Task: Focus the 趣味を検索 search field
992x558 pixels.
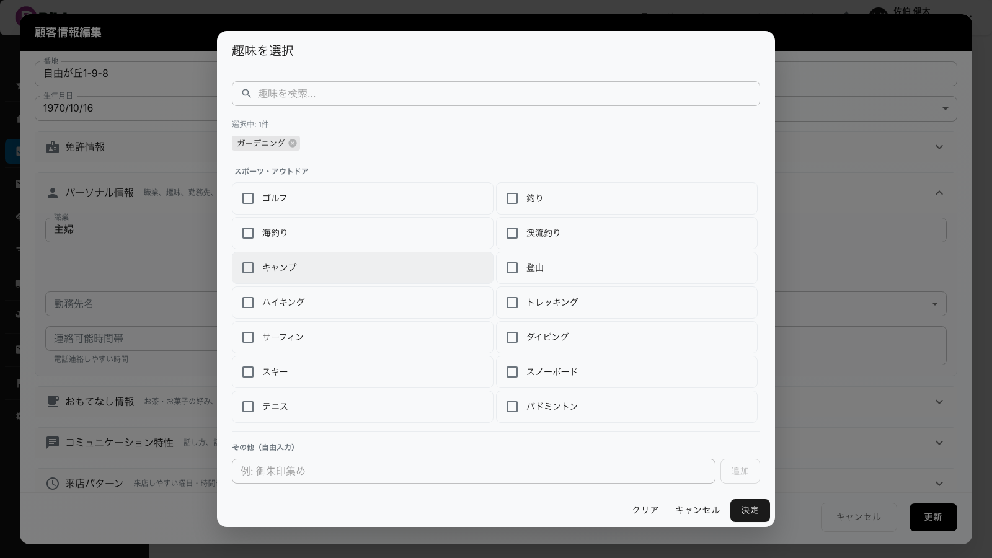Action: click(x=496, y=94)
